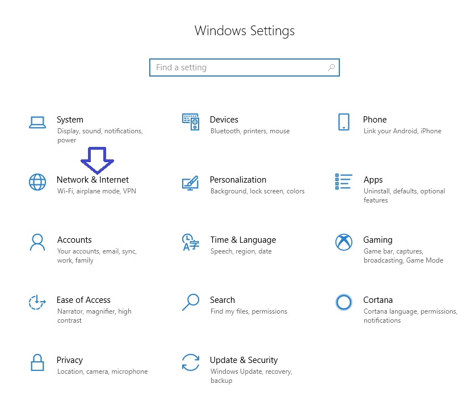Select the Gaming category title

tap(378, 240)
